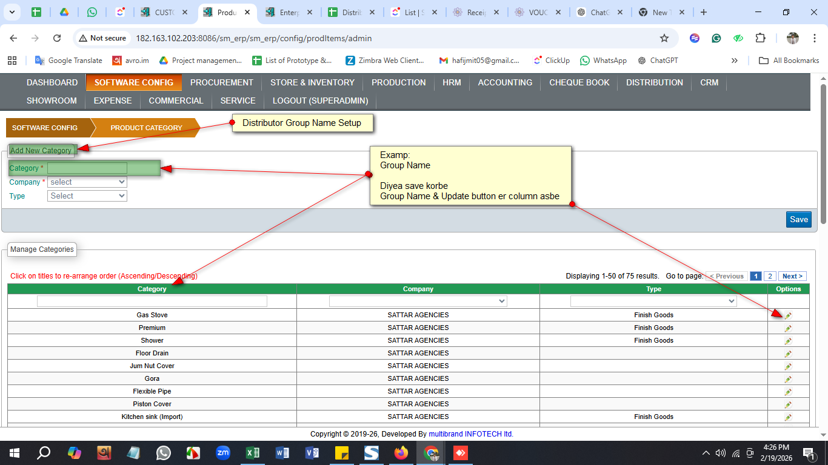Screen dimensions: 828x465
Task: Bookmark this page with the star icon
Action: (x=664, y=38)
